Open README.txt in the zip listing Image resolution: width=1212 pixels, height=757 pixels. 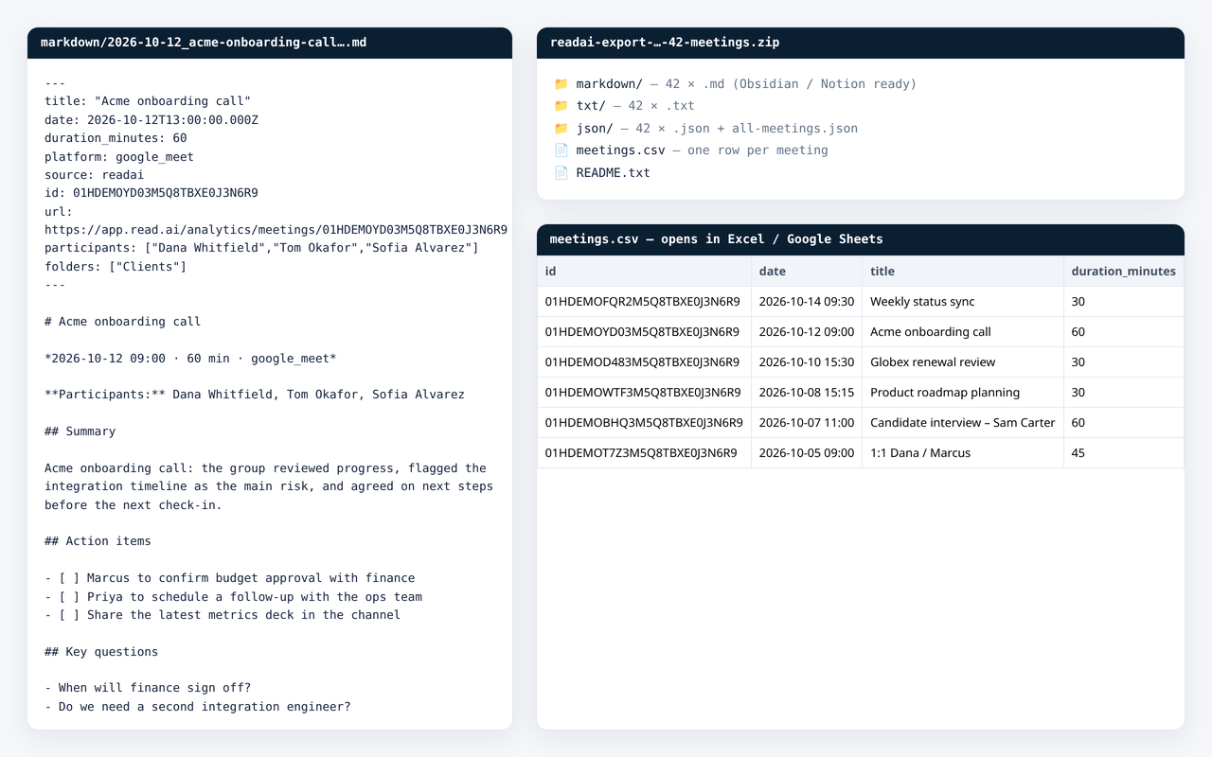(613, 173)
